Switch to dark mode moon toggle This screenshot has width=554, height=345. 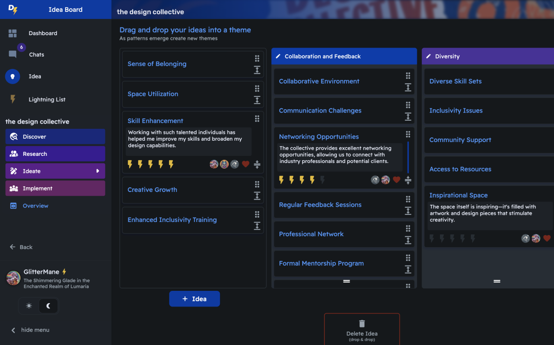pyautogui.click(x=48, y=306)
